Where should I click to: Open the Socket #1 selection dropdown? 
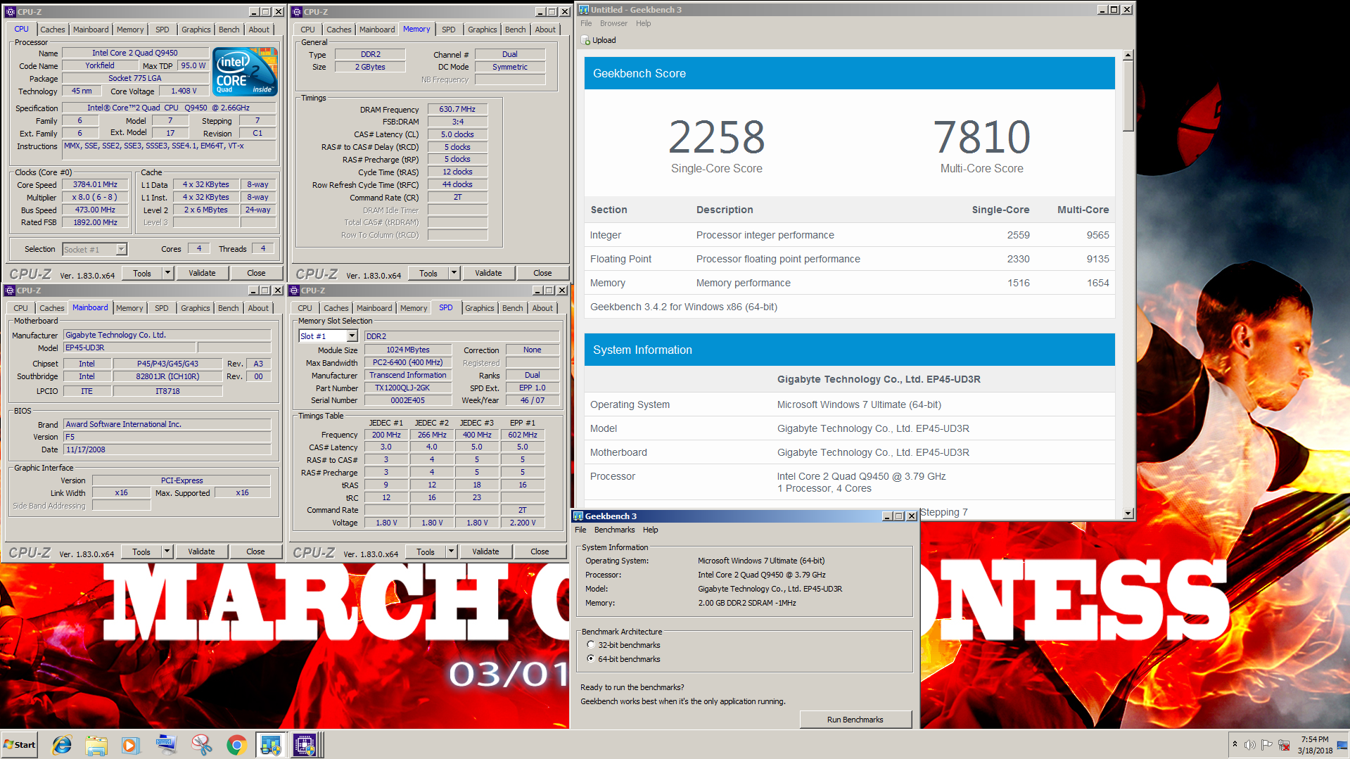(122, 249)
